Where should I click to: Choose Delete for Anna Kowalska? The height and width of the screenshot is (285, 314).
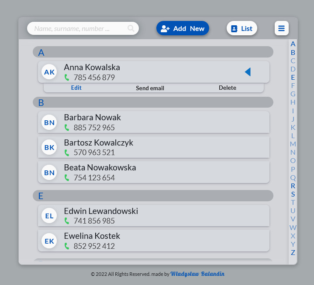click(228, 88)
